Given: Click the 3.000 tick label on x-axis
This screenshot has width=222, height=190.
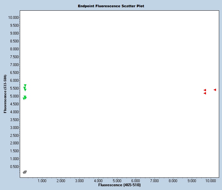Looking at the screenshot, I should (x=79, y=181).
